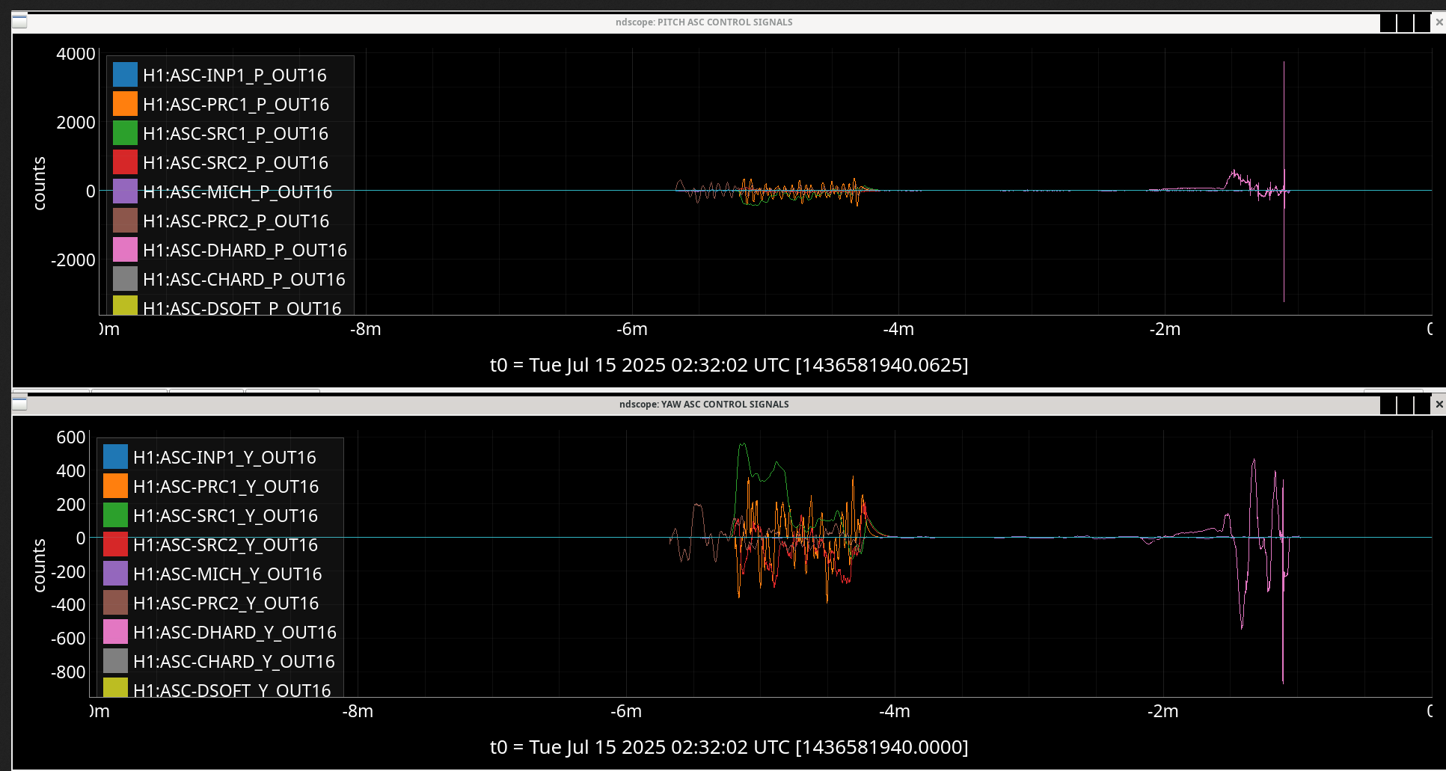Screen dimensions: 1446x771
Task: Select H1:ASC-MICH_P_OUT16 legend entry
Action: [237, 192]
